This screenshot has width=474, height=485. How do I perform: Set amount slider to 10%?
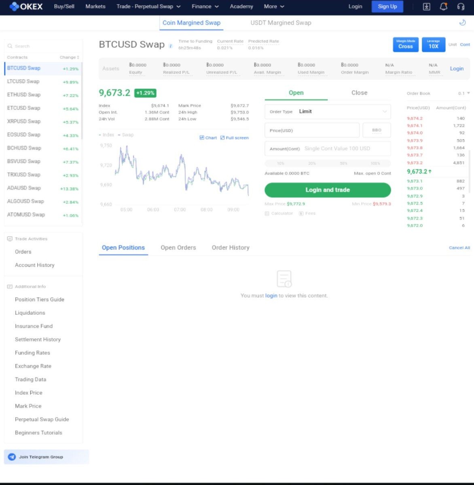(281, 163)
